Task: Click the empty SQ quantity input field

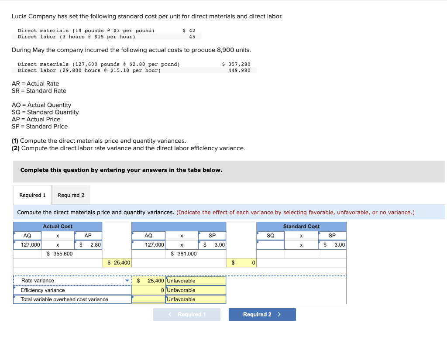Action: pos(271,245)
